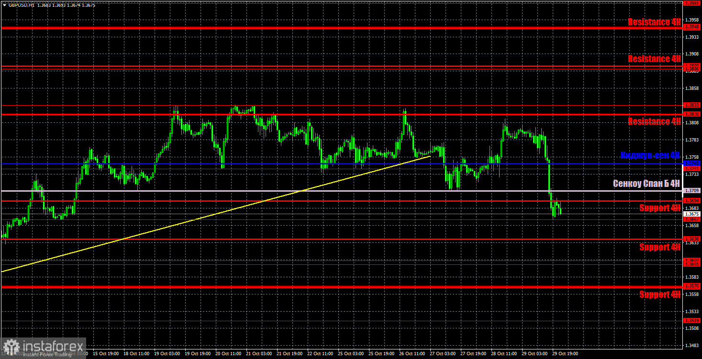The width and height of the screenshot is (702, 359).
Task: Click the 18 Oct 11:00 time label
Action: pyautogui.click(x=137, y=354)
